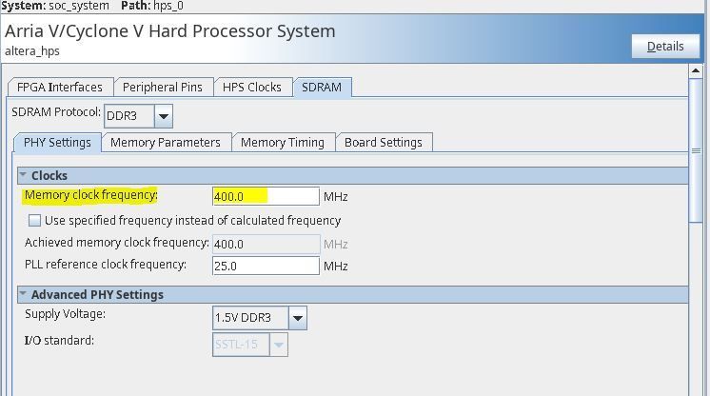Edit the PLL reference clock frequency field

click(266, 266)
